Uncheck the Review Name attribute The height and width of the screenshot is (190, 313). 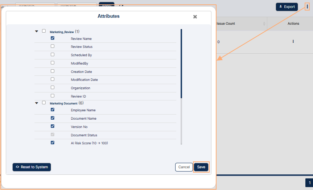[x=53, y=38]
